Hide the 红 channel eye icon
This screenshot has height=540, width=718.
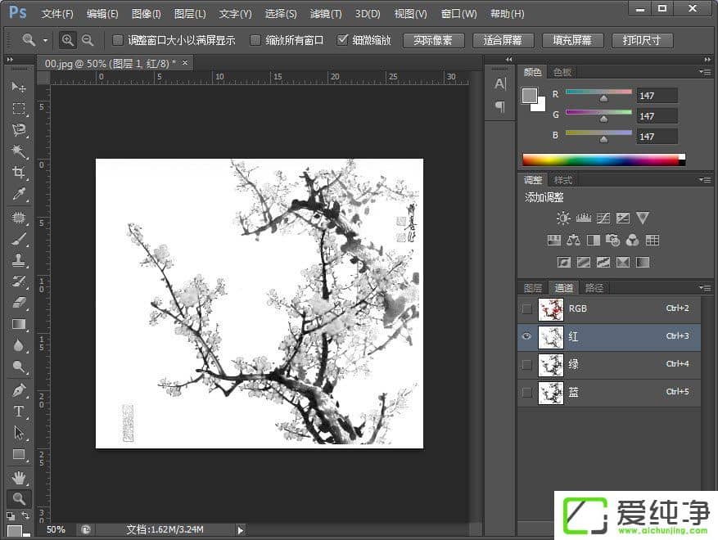(x=526, y=336)
